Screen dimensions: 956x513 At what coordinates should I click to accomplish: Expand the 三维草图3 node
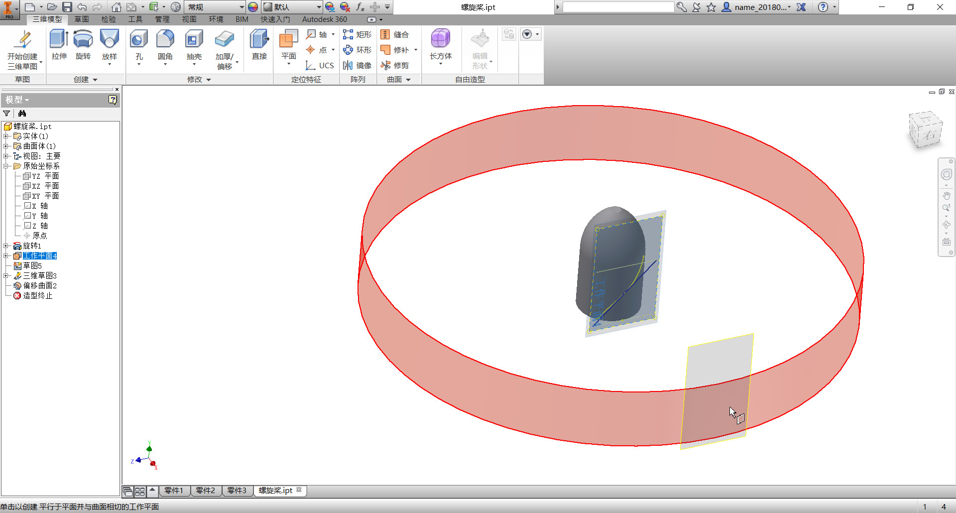[x=6, y=275]
